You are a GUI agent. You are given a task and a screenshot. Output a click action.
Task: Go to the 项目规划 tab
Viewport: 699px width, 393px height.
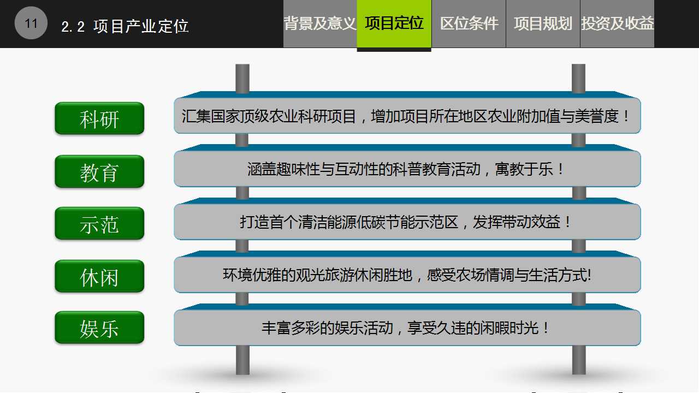(x=543, y=23)
